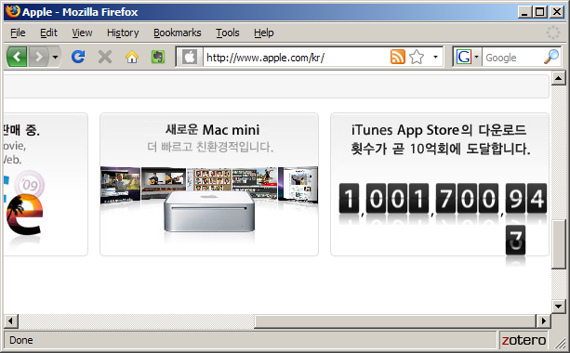Open the Help menu
The image size is (570, 353).
coord(264,33)
